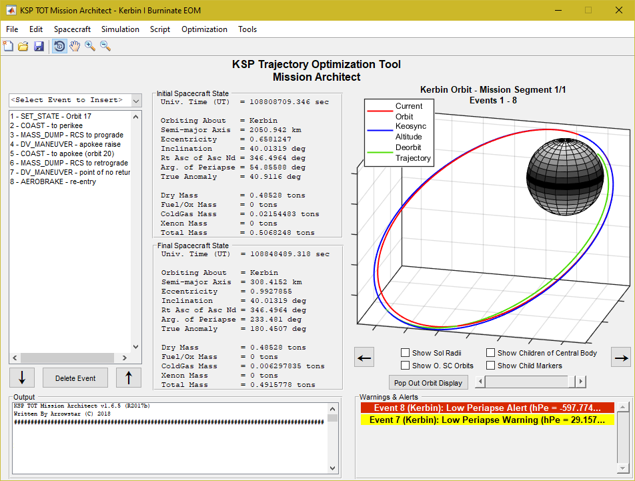Select event 6 MASS_DUMP RCS to retrograde
Viewport: 635px width, 481px height.
(69, 163)
